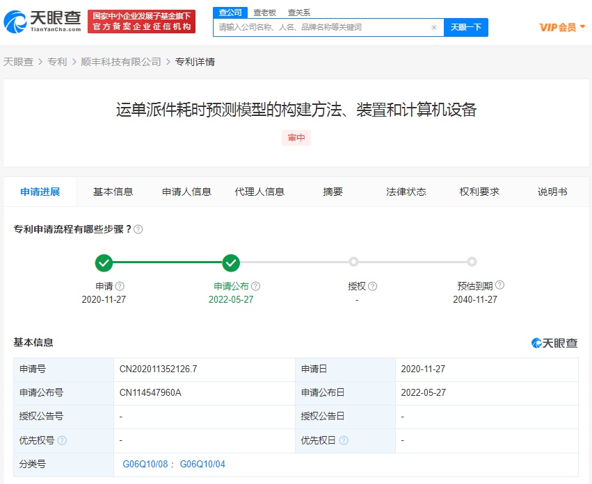Click the 专利详情 breadcrumb text
592x484 pixels.
pyautogui.click(x=195, y=62)
